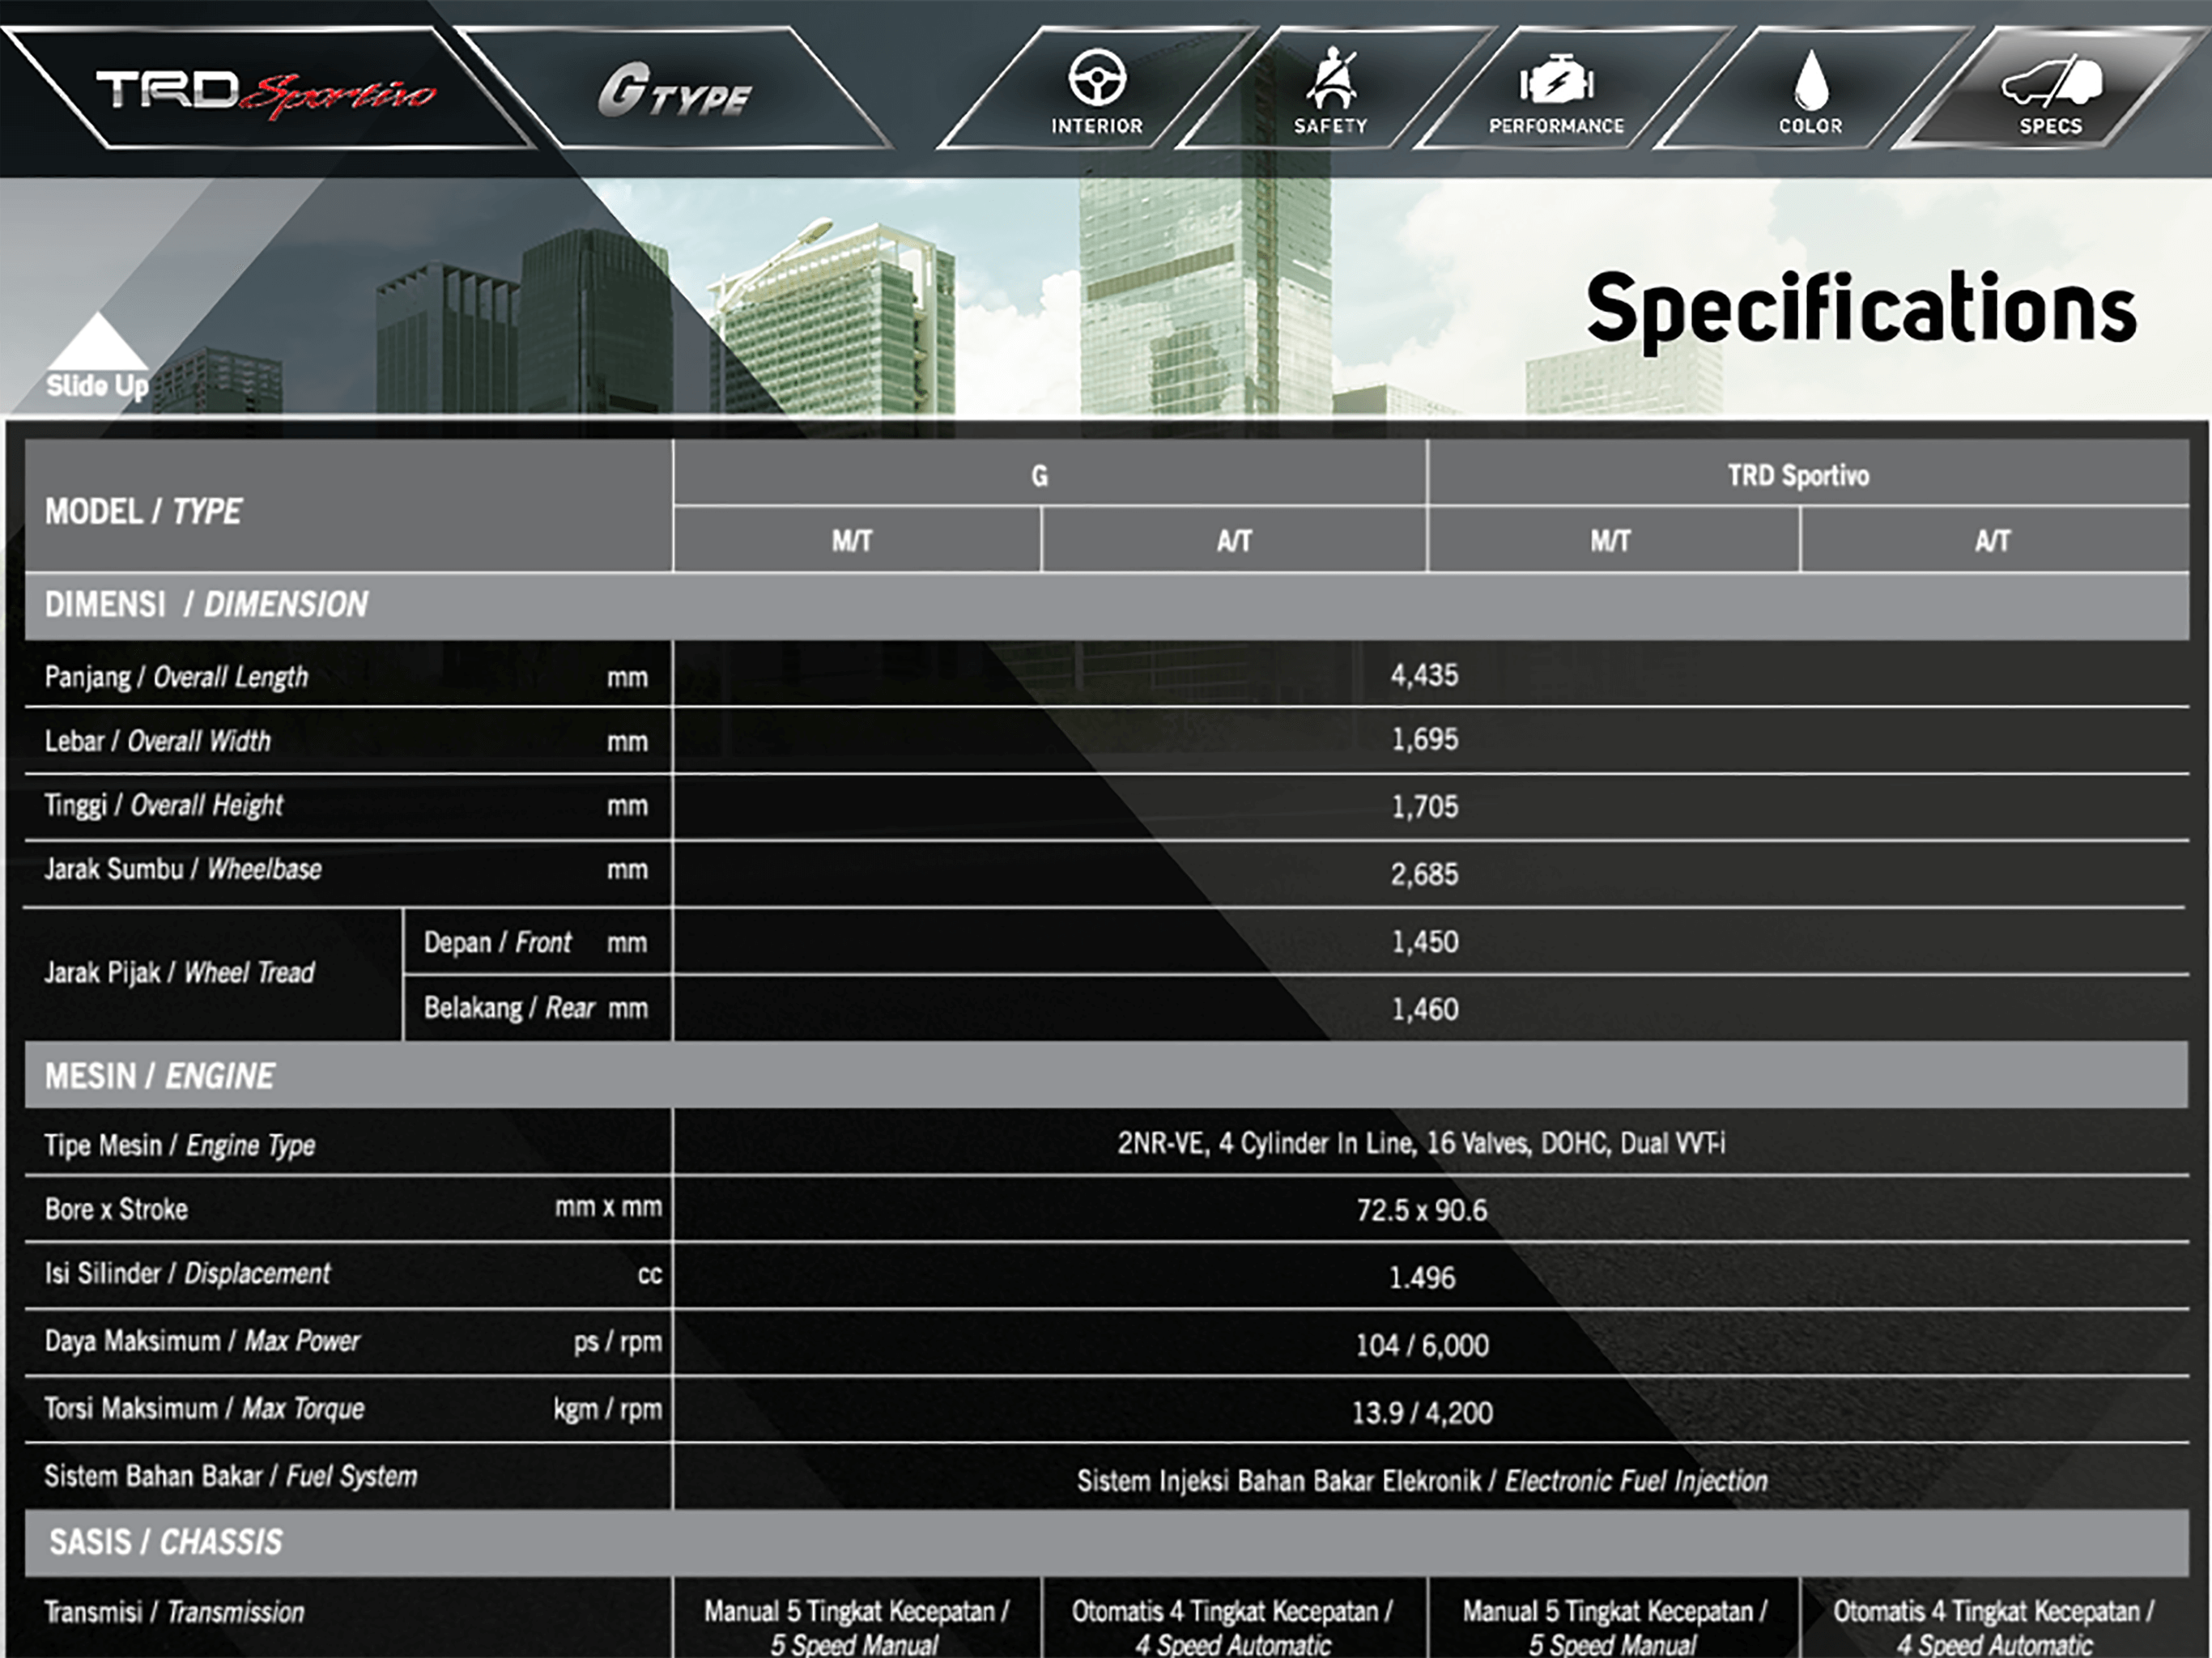Click the Max Power value 104 / 6,000
2212x1658 pixels.
[1422, 1345]
